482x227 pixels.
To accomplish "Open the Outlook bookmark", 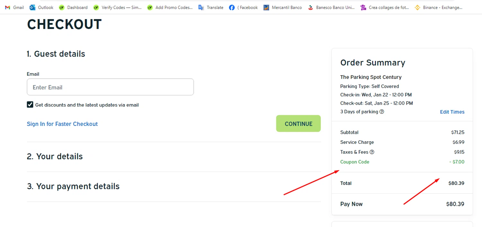I will [x=41, y=7].
